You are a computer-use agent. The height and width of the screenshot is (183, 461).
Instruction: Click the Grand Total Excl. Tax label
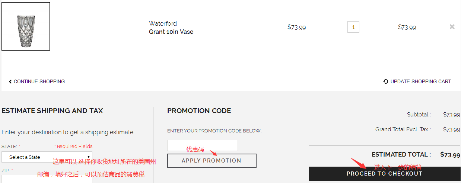(x=403, y=129)
